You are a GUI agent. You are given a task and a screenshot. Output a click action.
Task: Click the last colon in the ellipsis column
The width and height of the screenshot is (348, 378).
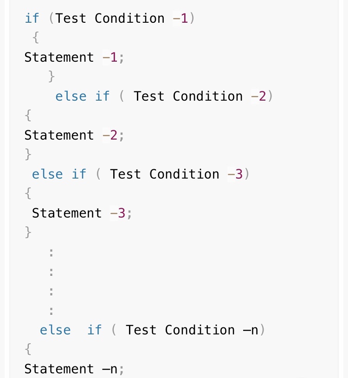51,310
